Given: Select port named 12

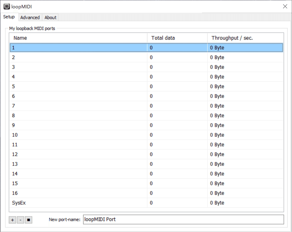Looking at the screenshot, I should pyautogui.click(x=146, y=154).
